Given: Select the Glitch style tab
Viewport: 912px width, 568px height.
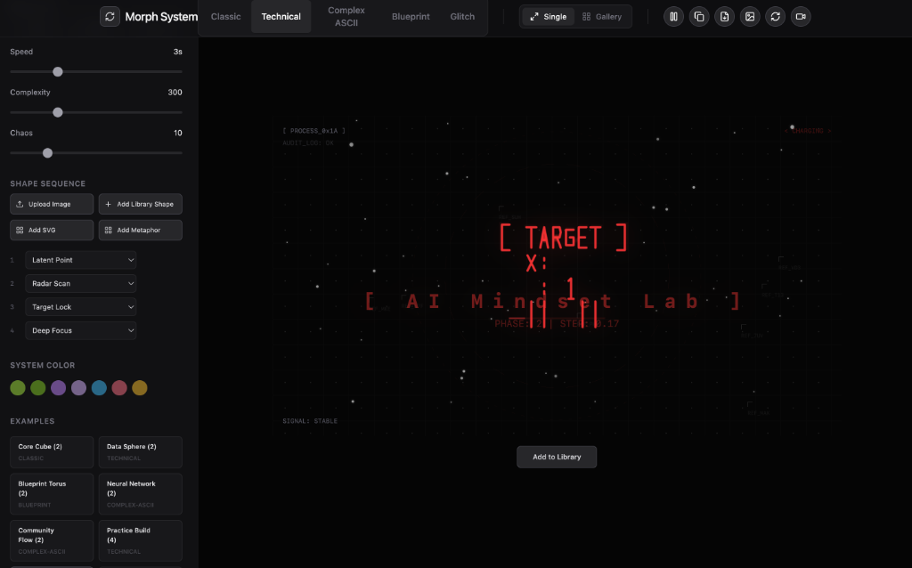Looking at the screenshot, I should (462, 17).
